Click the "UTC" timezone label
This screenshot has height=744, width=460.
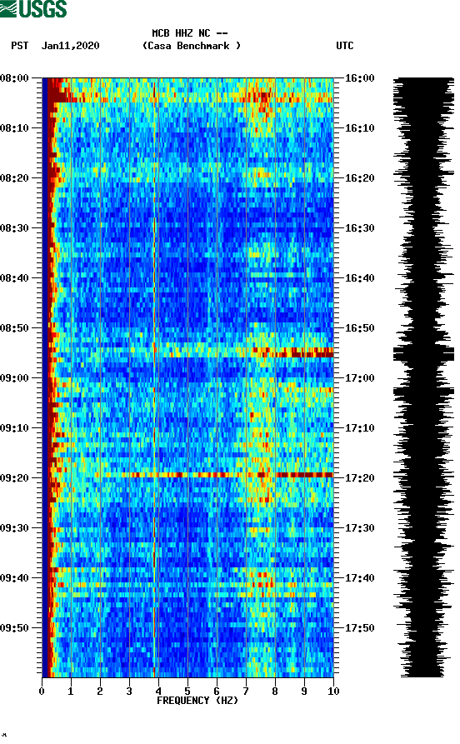pos(345,46)
